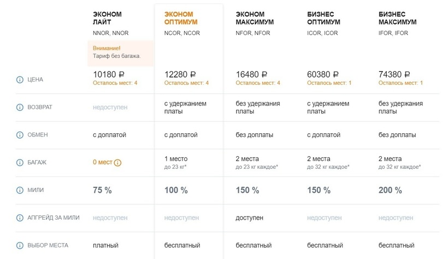Viewport: 448px width, 259px height.
Task: Select the ЭКОНОМ ЛАЙТ fare column header
Action: point(107,18)
